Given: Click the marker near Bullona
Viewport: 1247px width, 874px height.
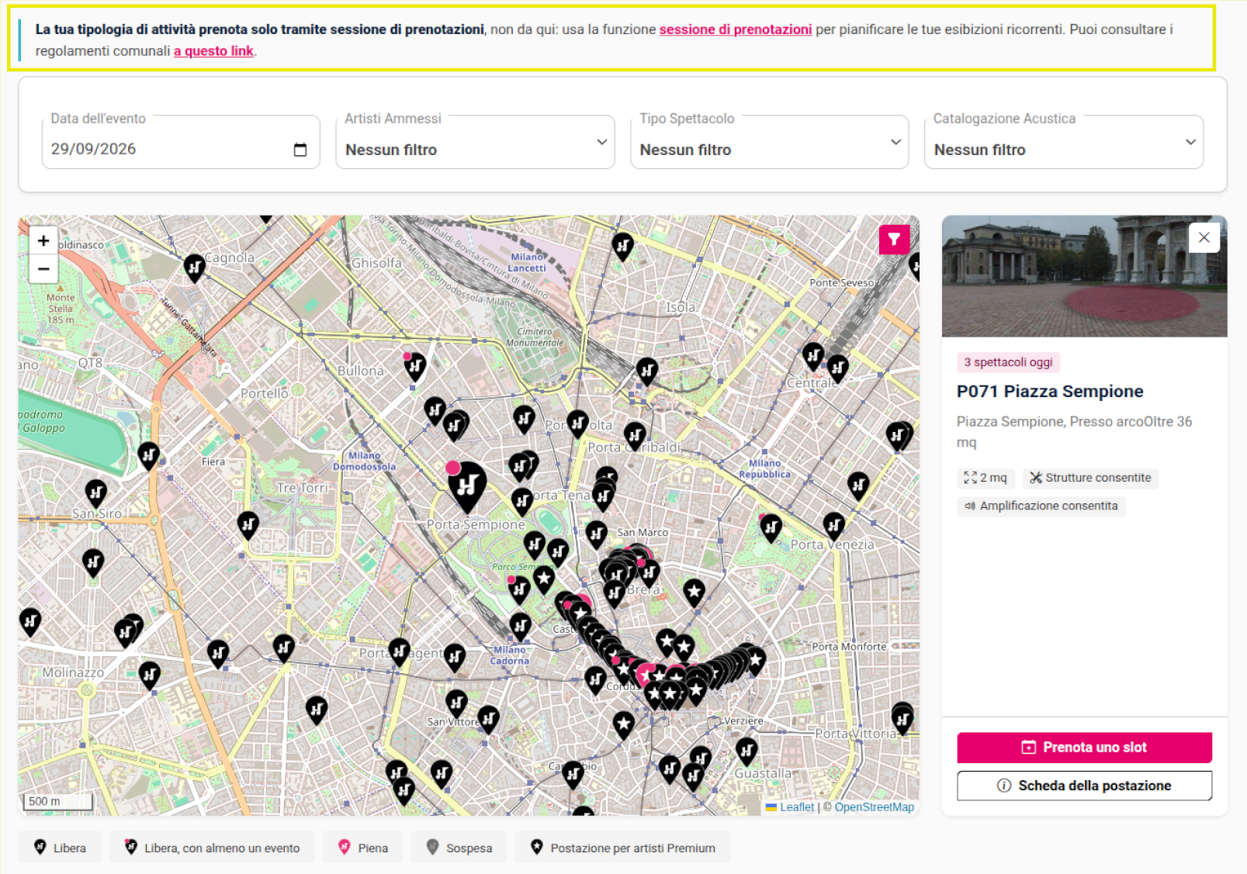Looking at the screenshot, I should click(415, 366).
